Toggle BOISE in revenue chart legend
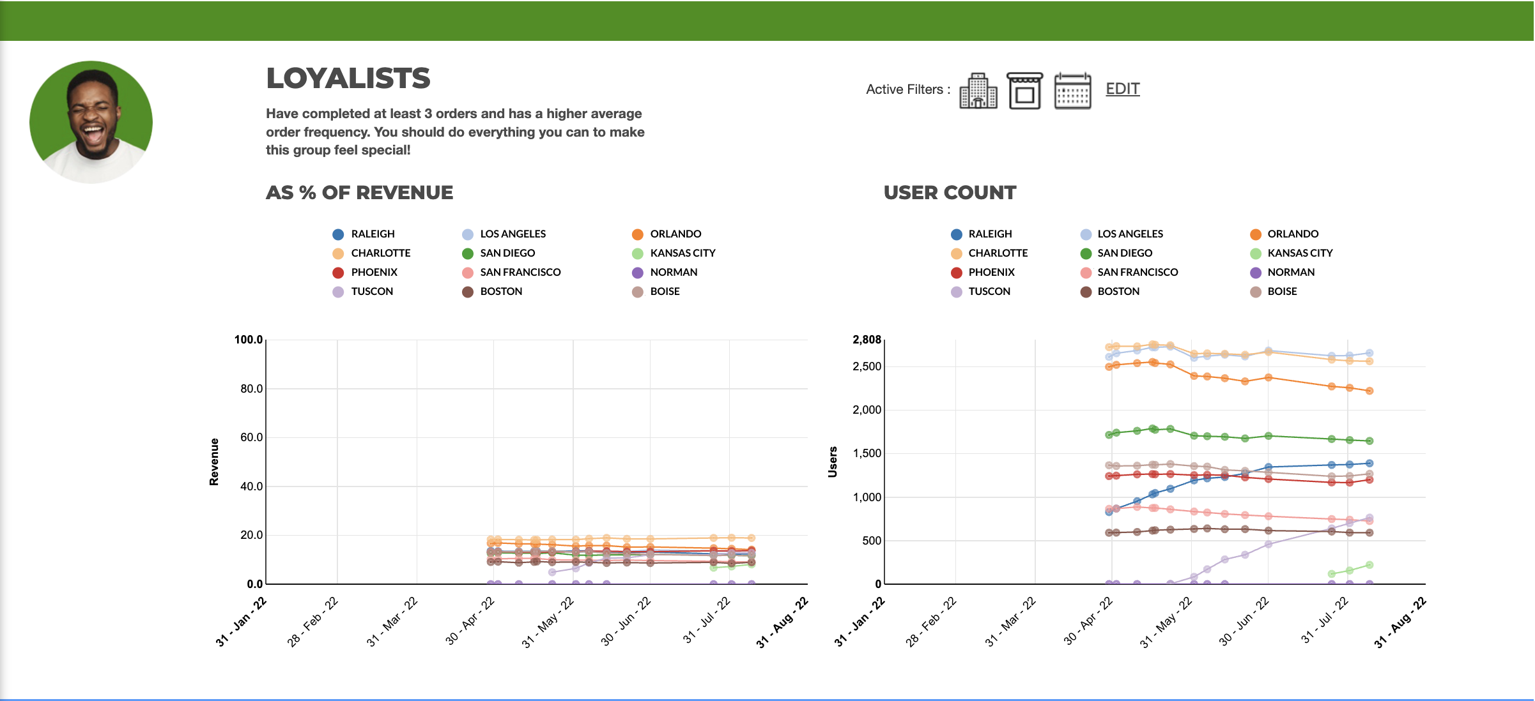 point(665,292)
